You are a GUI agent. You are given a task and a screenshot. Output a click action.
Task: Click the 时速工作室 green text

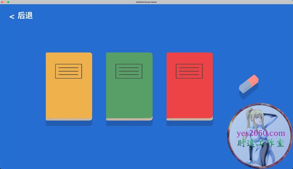(260, 143)
